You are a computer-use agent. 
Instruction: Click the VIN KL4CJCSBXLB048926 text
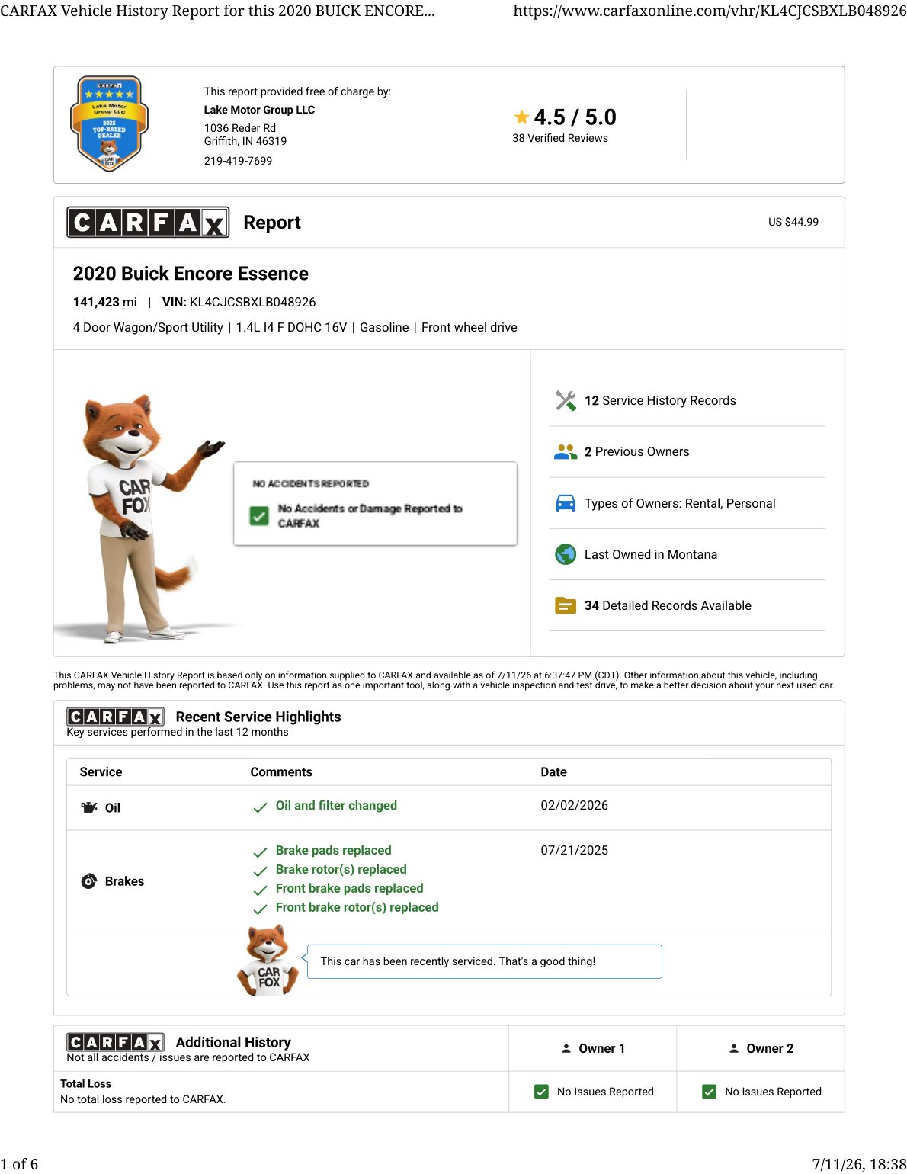pos(239,302)
